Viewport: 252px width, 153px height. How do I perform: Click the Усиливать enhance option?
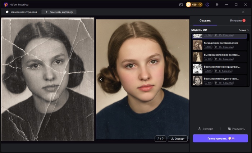(x=236, y=129)
